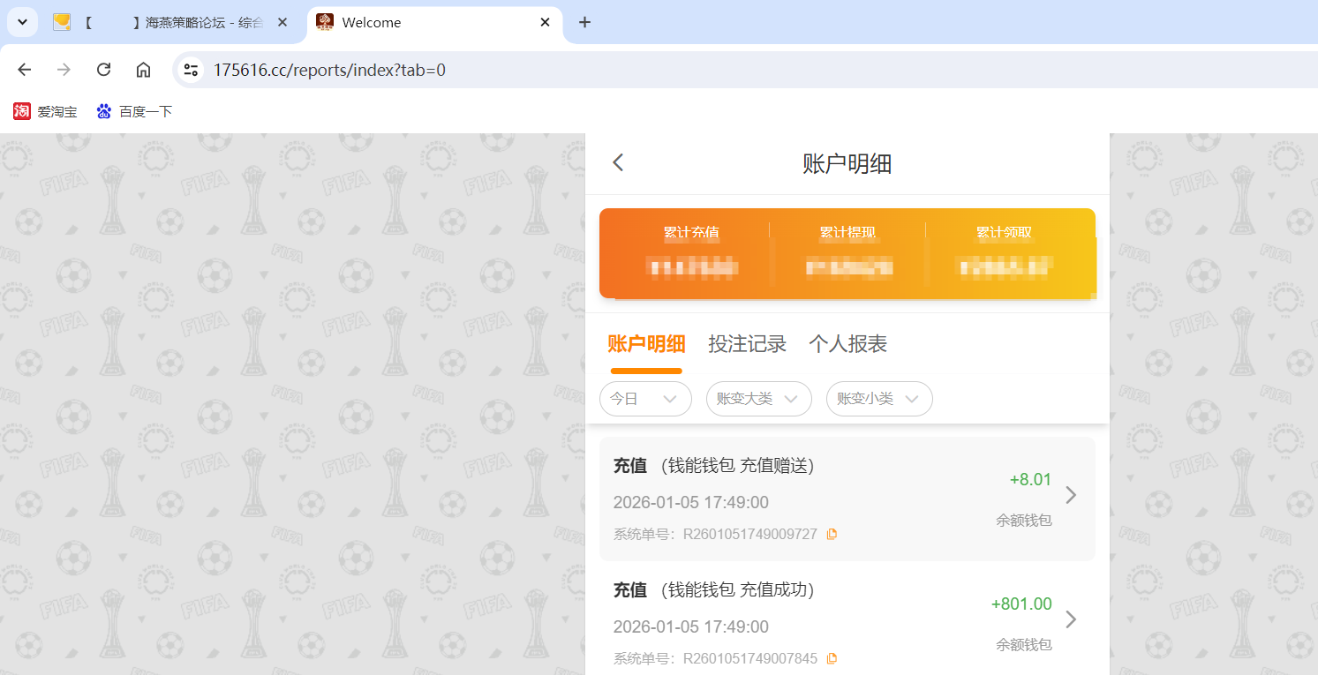
Task: Expand details of the +8.01 充值 record
Action: pos(1071,496)
